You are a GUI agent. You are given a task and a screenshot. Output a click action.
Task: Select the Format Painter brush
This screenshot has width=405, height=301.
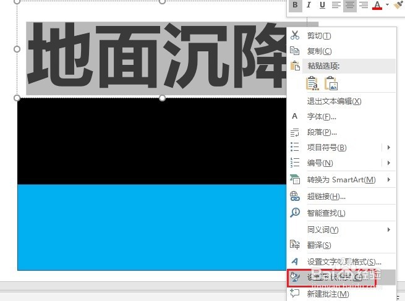pos(399,5)
